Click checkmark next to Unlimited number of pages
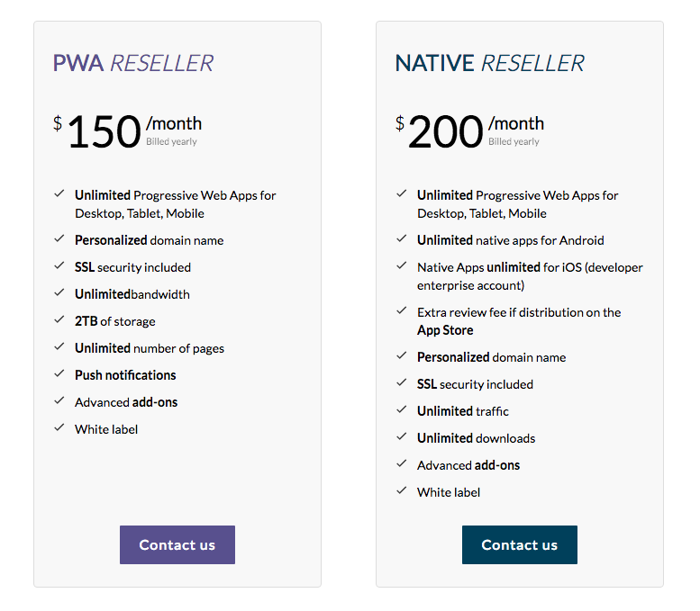Image resolution: width=700 pixels, height=611 pixels. (x=59, y=347)
